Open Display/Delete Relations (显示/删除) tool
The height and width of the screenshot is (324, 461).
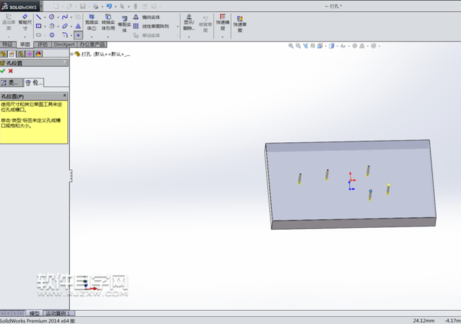point(189,22)
